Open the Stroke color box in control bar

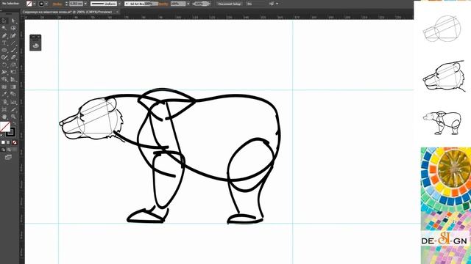pos(41,4)
